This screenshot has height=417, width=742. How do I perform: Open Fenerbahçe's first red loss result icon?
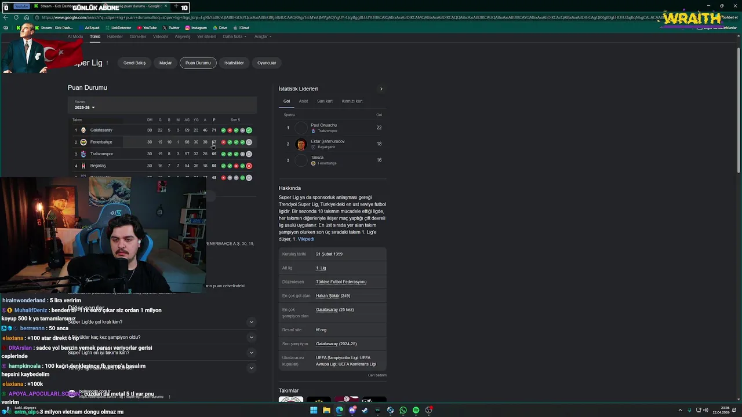tap(223, 142)
